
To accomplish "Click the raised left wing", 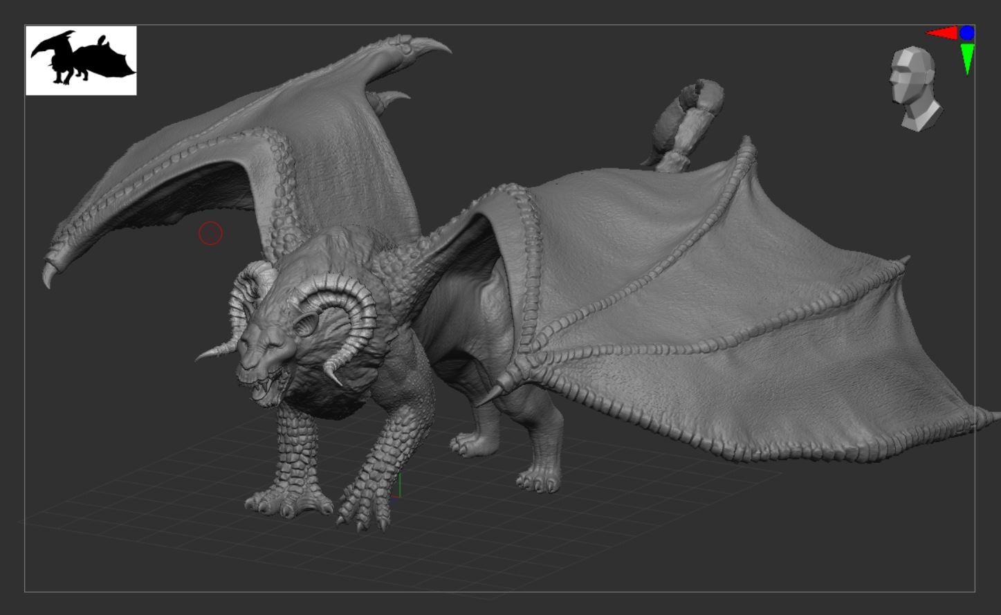I will coord(242,152).
